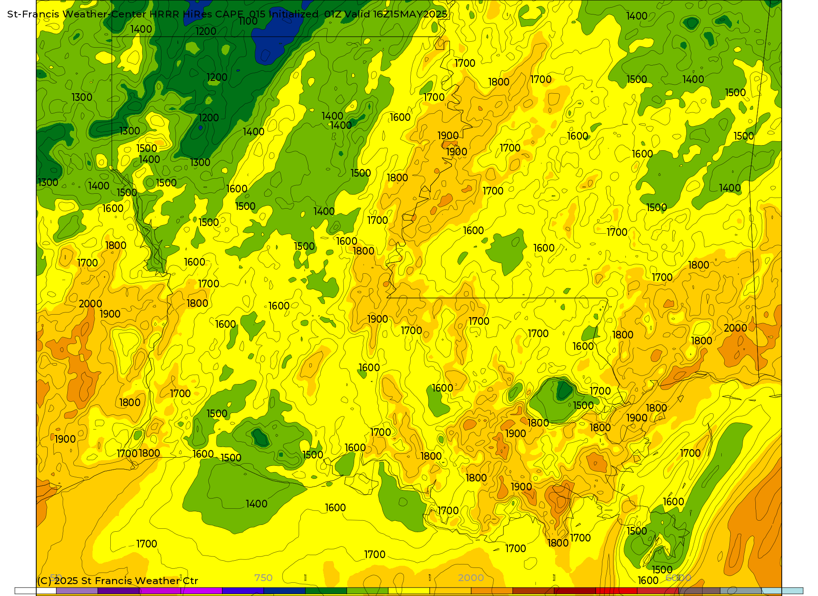Click the gray 2000 label above the color scale
Viewport: 818px width, 596px height.
click(x=471, y=578)
